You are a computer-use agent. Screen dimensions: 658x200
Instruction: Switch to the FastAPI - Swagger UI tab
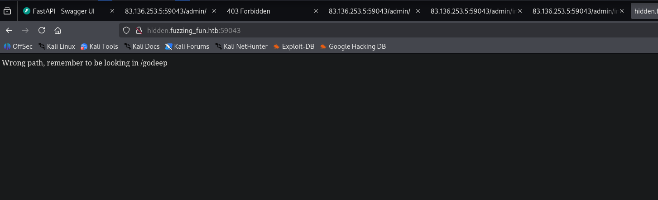click(x=63, y=11)
